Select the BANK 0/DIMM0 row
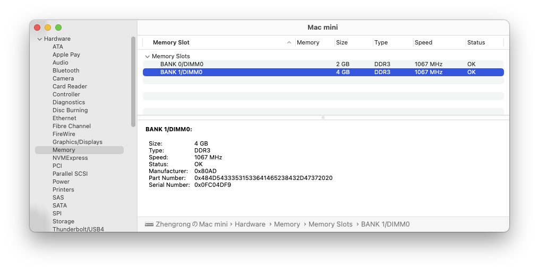 click(323, 64)
